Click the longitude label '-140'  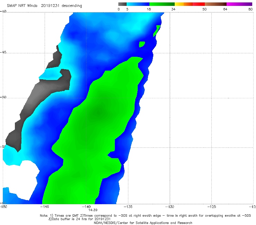[x=86, y=207]
